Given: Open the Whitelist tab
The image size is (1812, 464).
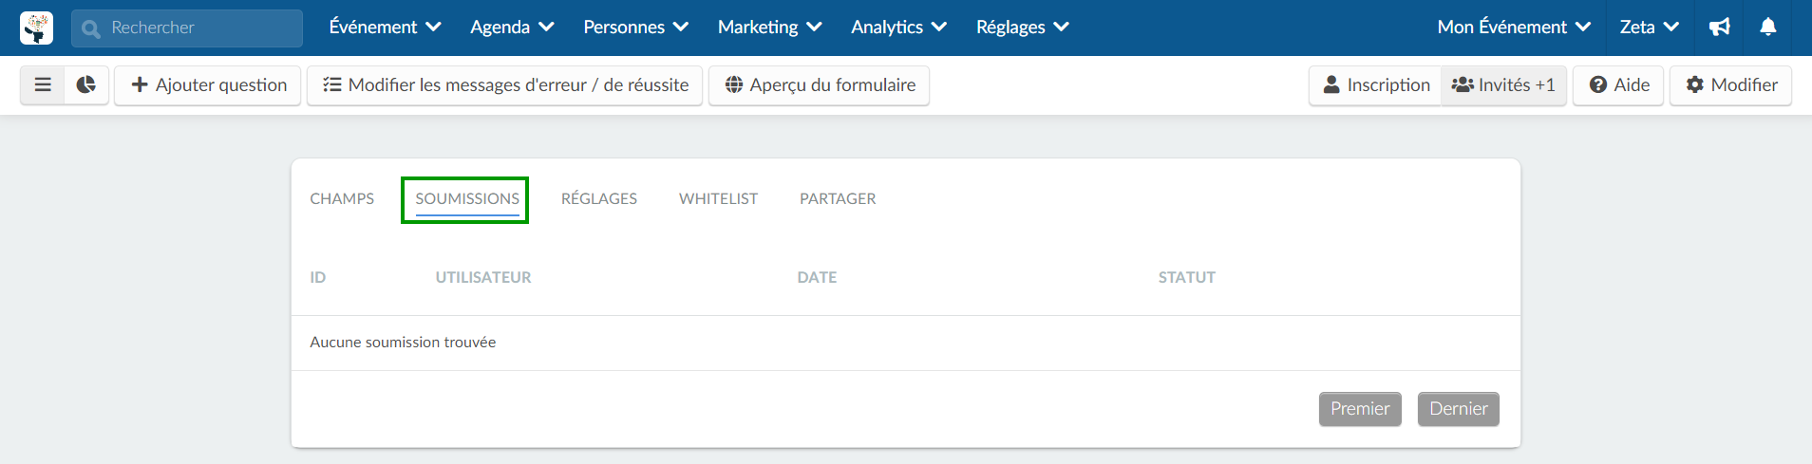Looking at the screenshot, I should [x=718, y=199].
